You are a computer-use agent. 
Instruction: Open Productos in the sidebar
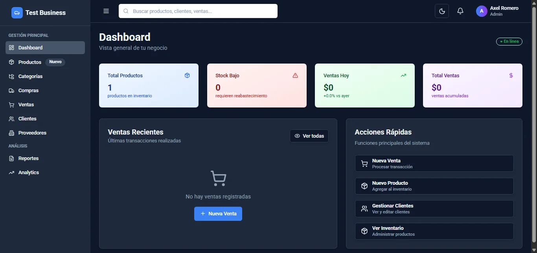pos(30,62)
